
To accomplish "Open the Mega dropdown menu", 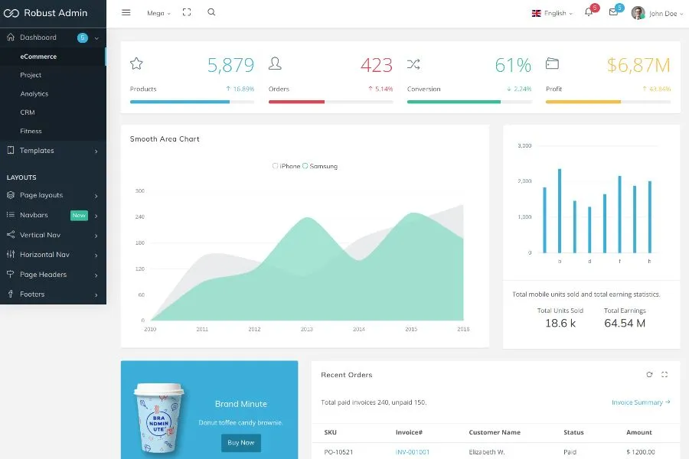I will click(x=158, y=13).
